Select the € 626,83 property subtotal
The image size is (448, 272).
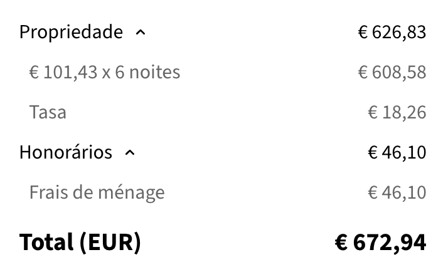tap(392, 32)
